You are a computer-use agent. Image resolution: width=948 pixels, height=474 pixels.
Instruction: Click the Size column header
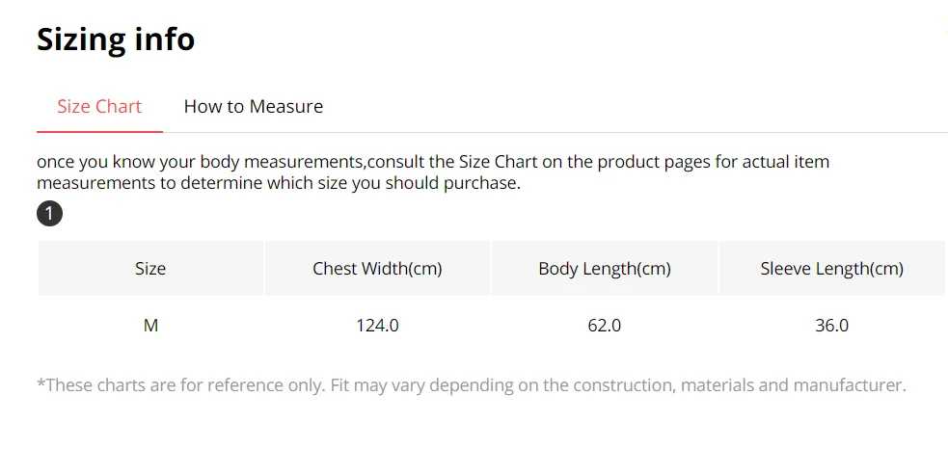point(150,269)
